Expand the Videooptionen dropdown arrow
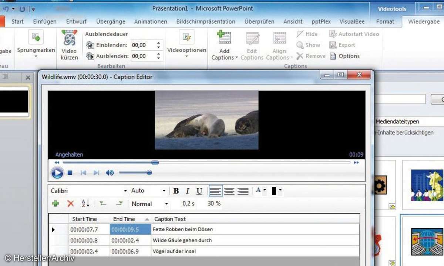Screen dimensions: 444x266 186,57
